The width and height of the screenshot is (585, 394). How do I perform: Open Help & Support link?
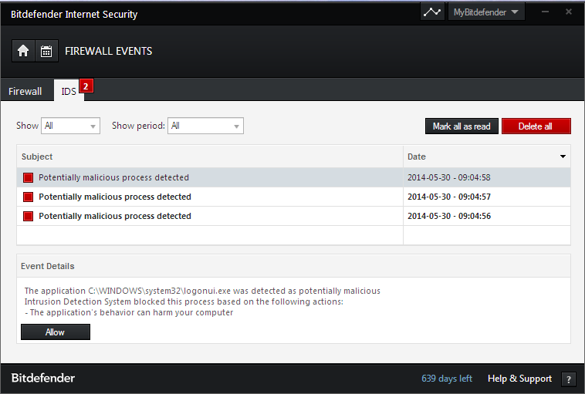point(519,379)
